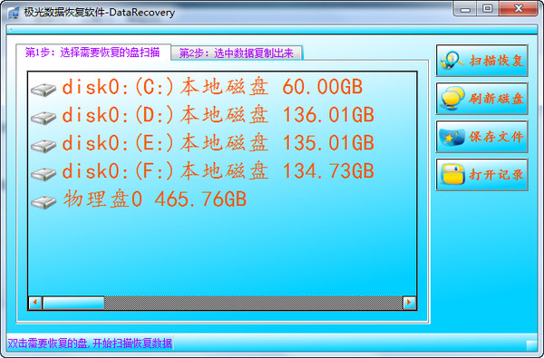The height and width of the screenshot is (358, 544).
Task: Save files using 保存文件 button
Action: click(482, 137)
